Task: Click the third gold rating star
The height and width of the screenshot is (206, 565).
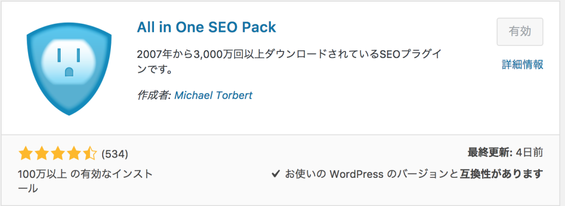Action: pyautogui.click(x=57, y=154)
